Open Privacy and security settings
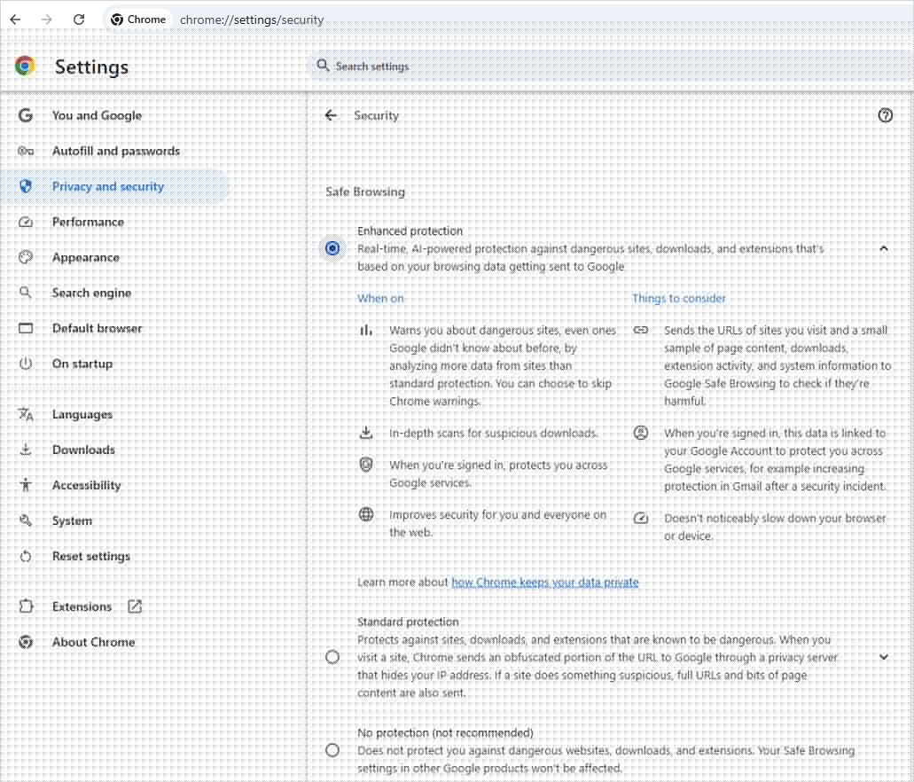914x782 pixels. click(x=114, y=186)
